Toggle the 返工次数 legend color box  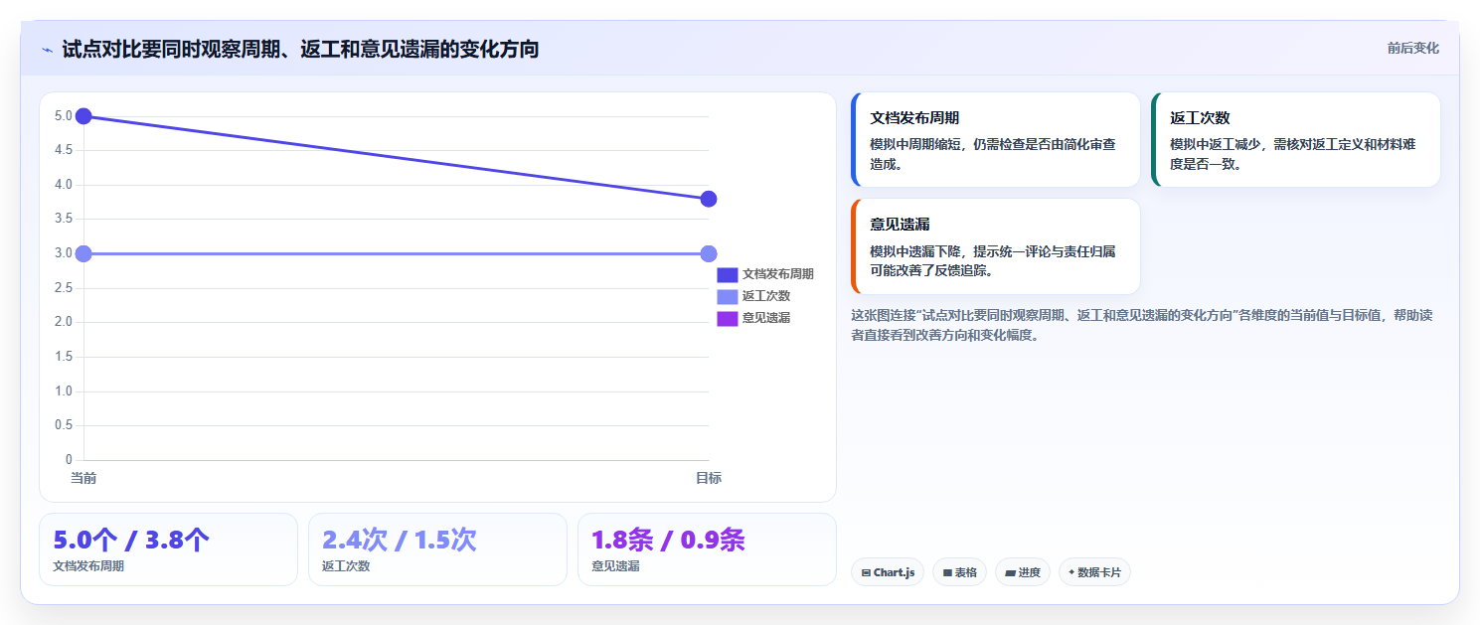click(727, 296)
